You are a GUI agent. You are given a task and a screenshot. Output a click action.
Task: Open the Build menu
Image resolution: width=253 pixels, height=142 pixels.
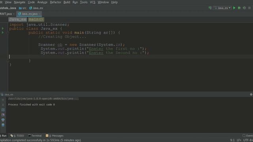(x=67, y=2)
